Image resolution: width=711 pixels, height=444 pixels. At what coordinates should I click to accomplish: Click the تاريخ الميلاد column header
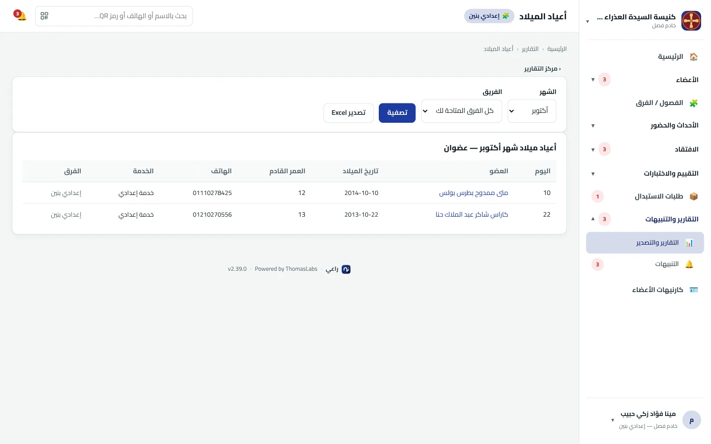[360, 171]
